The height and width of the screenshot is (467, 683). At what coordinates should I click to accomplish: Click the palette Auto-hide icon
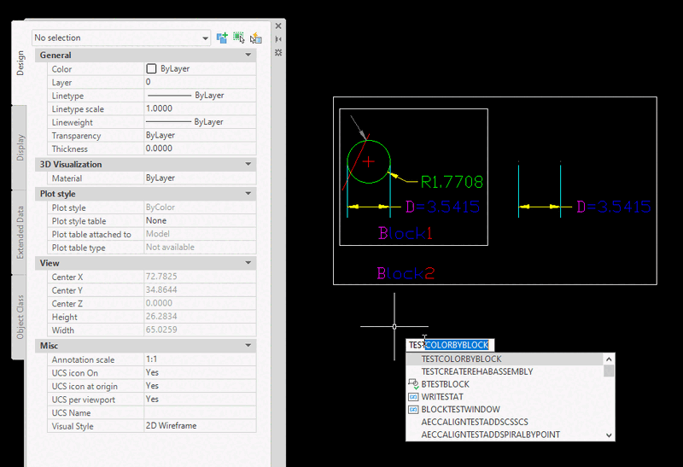point(278,39)
